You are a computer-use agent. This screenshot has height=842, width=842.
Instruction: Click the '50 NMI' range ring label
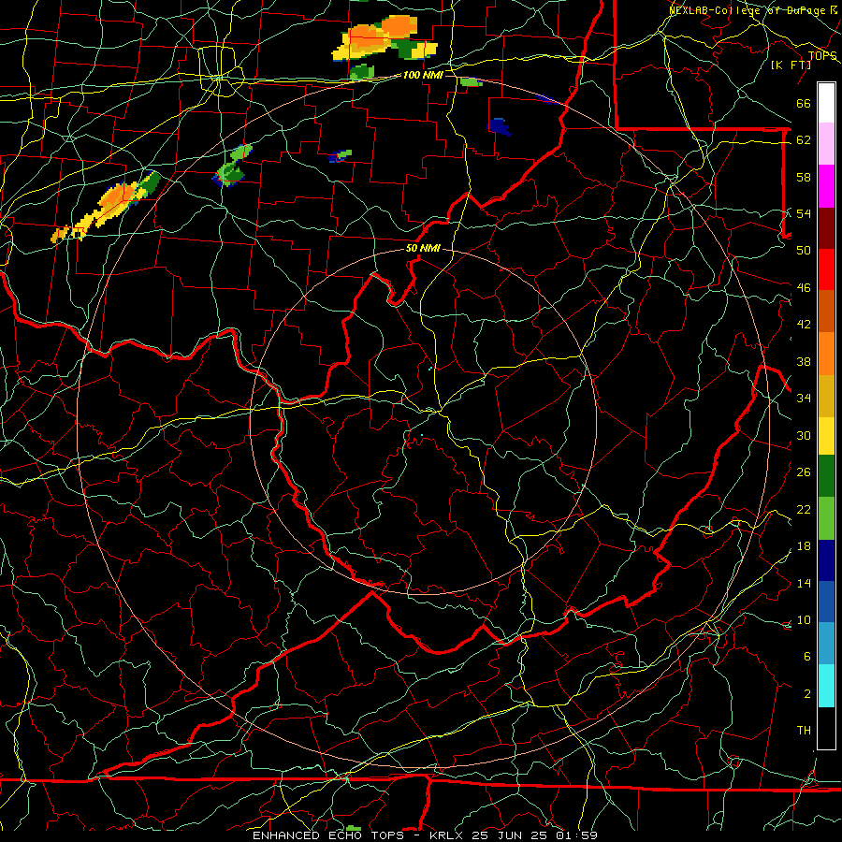423,248
